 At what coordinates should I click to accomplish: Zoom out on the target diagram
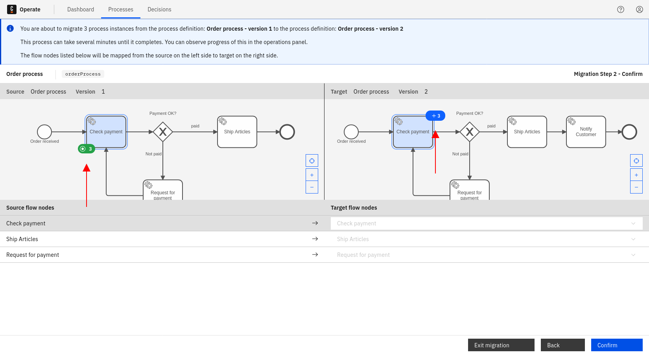click(x=636, y=187)
